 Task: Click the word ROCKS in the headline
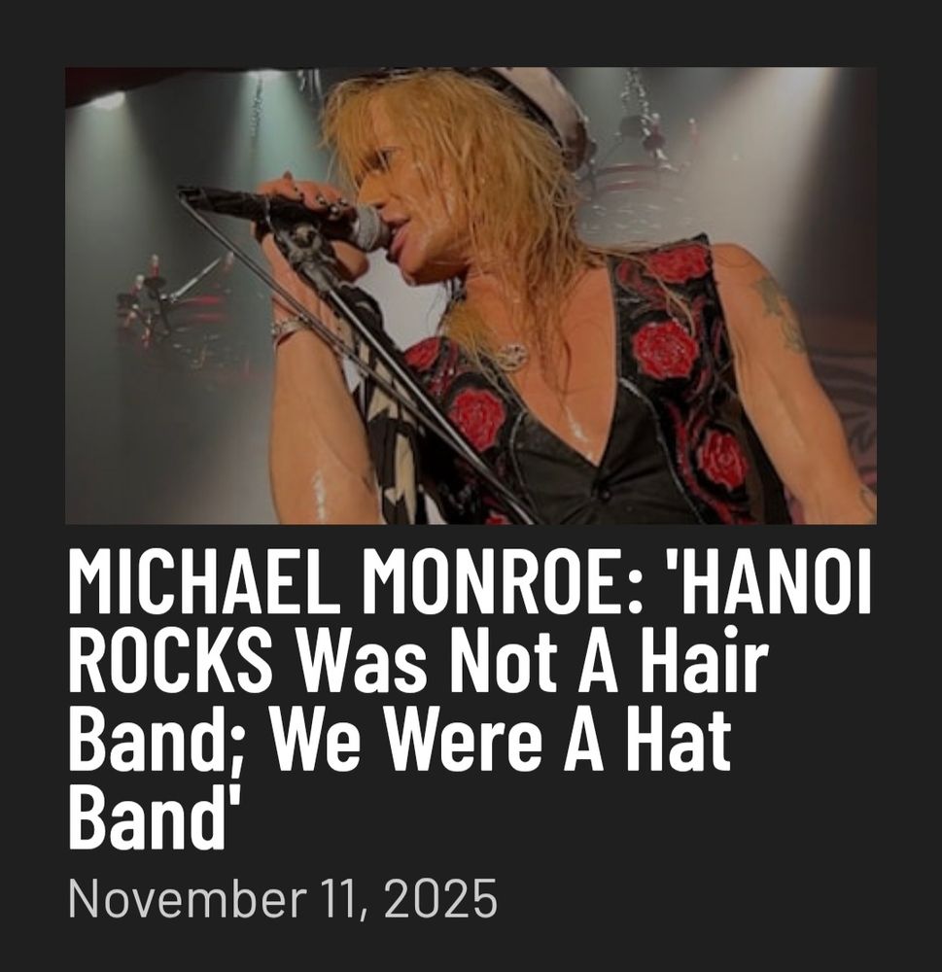169,660
